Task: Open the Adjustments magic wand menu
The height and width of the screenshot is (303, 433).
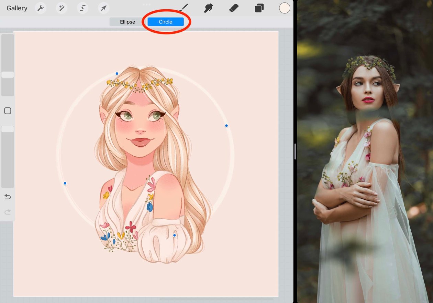Action: pyautogui.click(x=62, y=8)
